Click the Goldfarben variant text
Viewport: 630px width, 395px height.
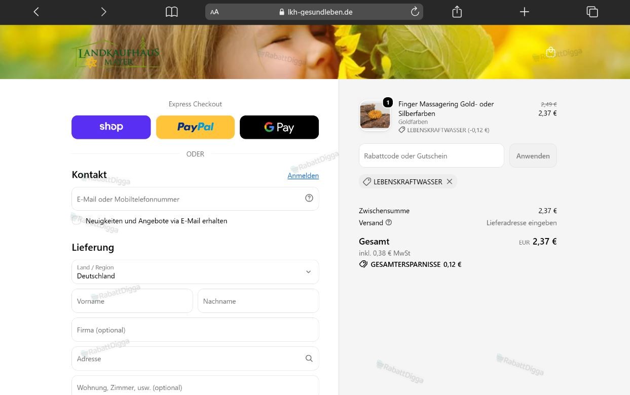(x=413, y=122)
